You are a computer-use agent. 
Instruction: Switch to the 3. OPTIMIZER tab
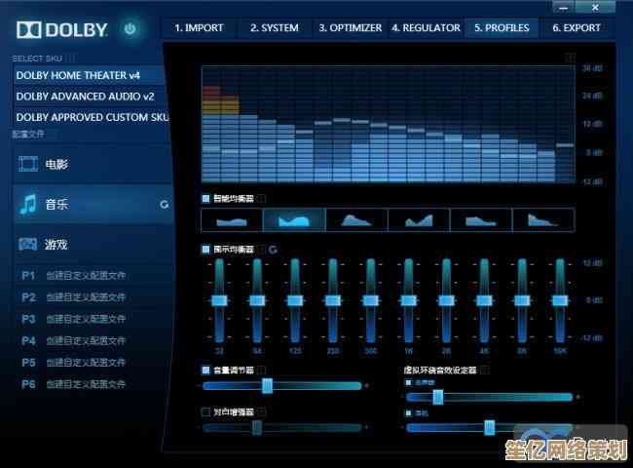tap(350, 27)
